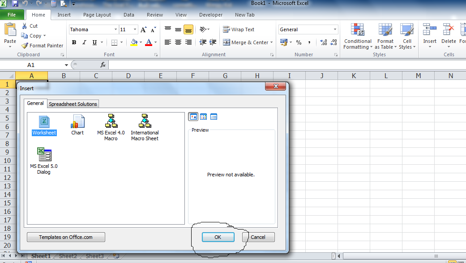
Task: Open the Insert ribbon tab
Action: coord(64,15)
